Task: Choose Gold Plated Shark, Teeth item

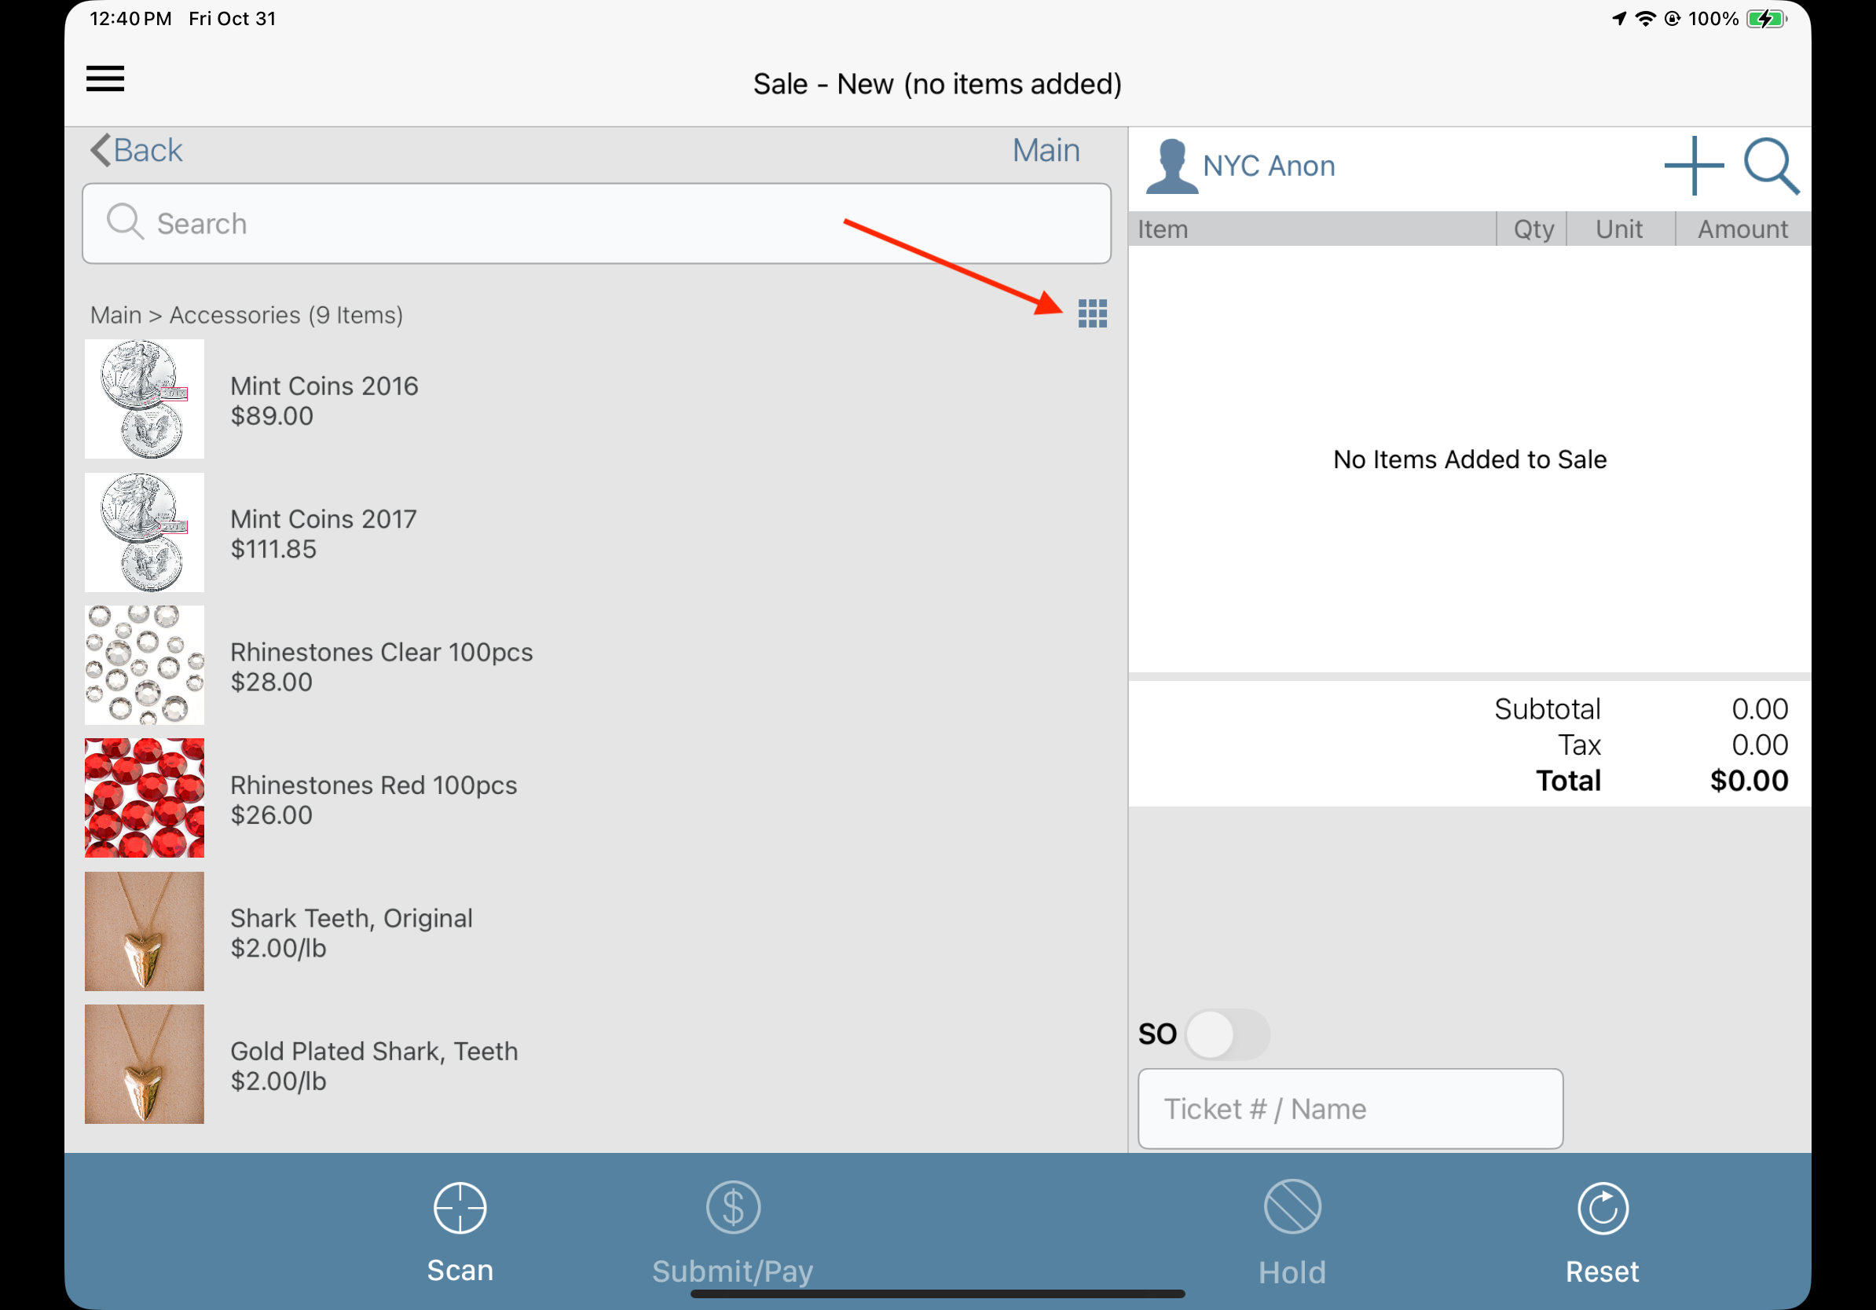Action: click(373, 1065)
